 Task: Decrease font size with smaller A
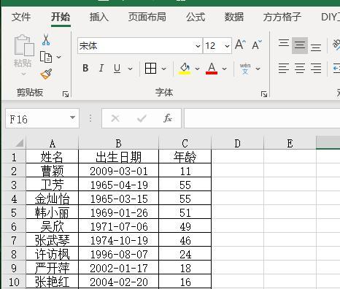(x=257, y=45)
